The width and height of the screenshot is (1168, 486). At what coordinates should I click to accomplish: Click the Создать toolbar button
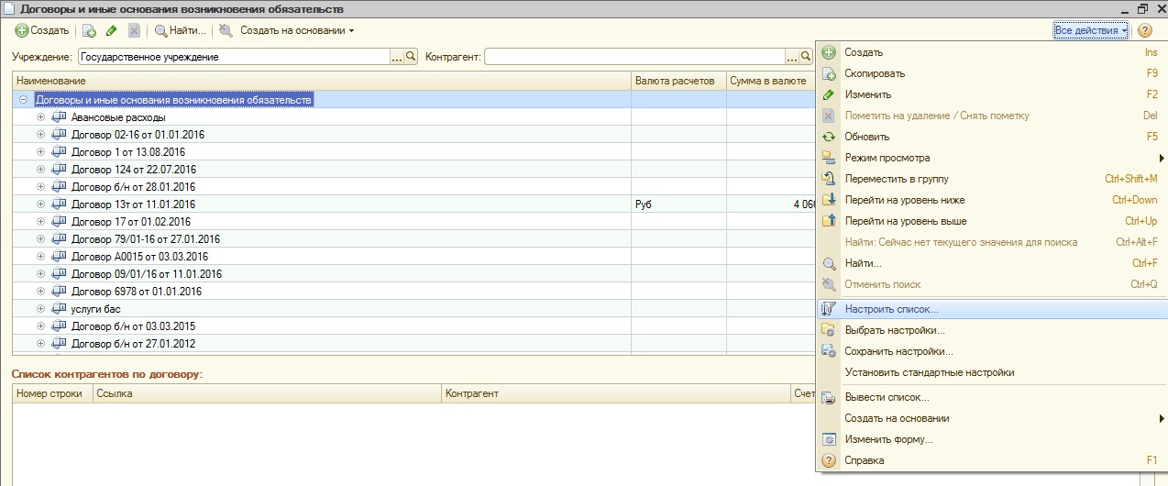coord(42,30)
